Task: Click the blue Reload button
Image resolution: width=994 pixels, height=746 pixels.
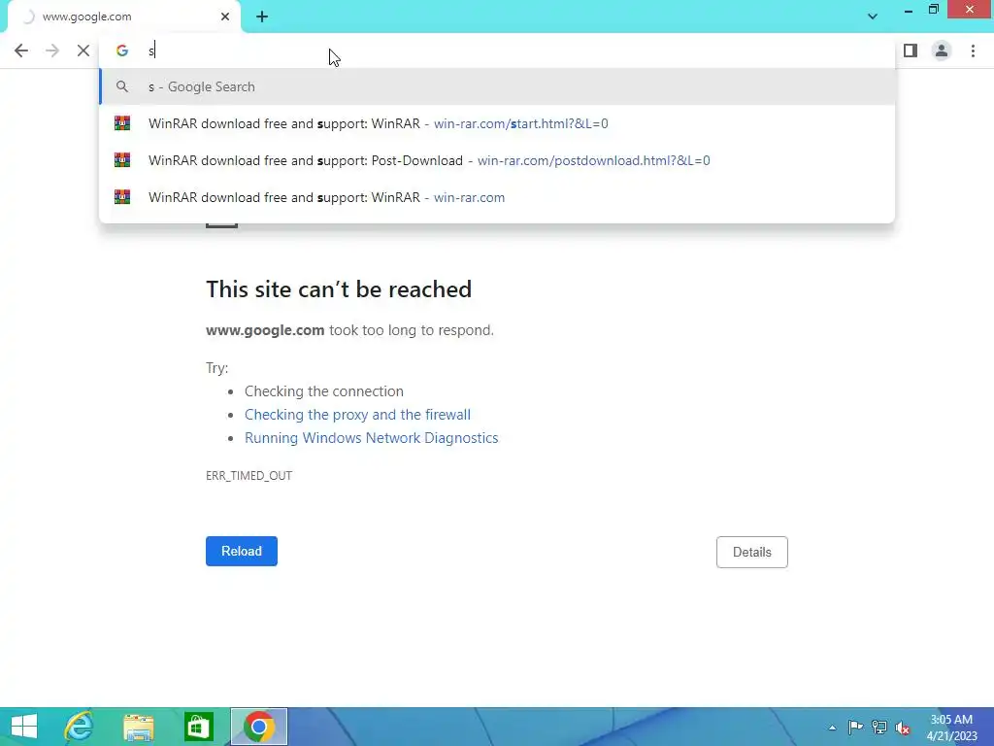Action: (x=242, y=552)
